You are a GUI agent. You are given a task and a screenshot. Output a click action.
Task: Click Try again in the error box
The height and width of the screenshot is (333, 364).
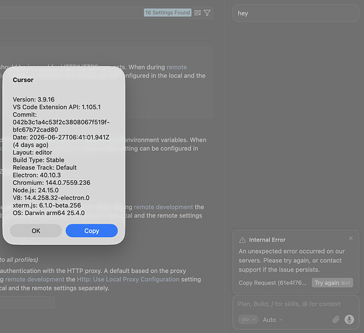point(332,283)
